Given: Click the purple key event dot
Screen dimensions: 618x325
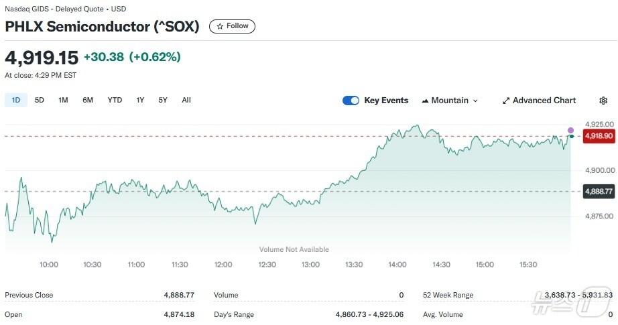Looking at the screenshot, I should (x=570, y=130).
